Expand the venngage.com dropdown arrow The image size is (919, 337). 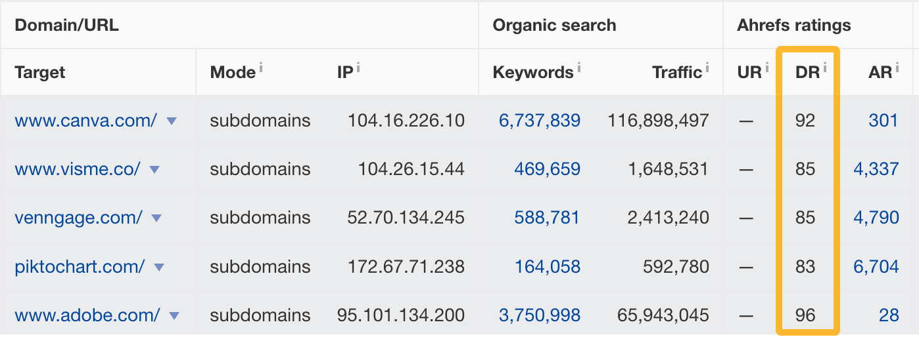[x=156, y=218]
